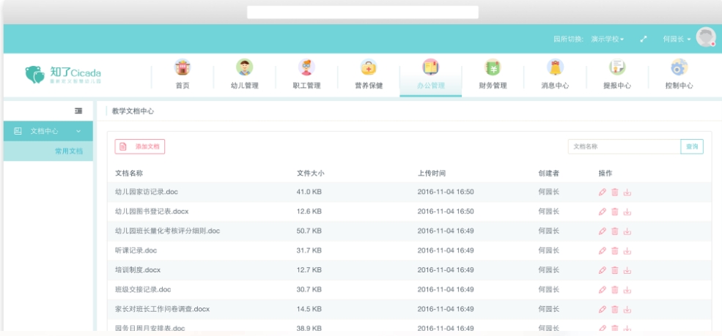Click the 文档名称 search input field
Image resolution: width=722 pixels, height=336 pixels.
tap(624, 146)
